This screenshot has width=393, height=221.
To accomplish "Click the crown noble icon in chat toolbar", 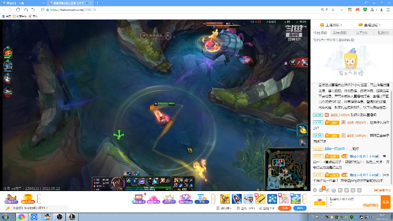I will (x=334, y=190).
